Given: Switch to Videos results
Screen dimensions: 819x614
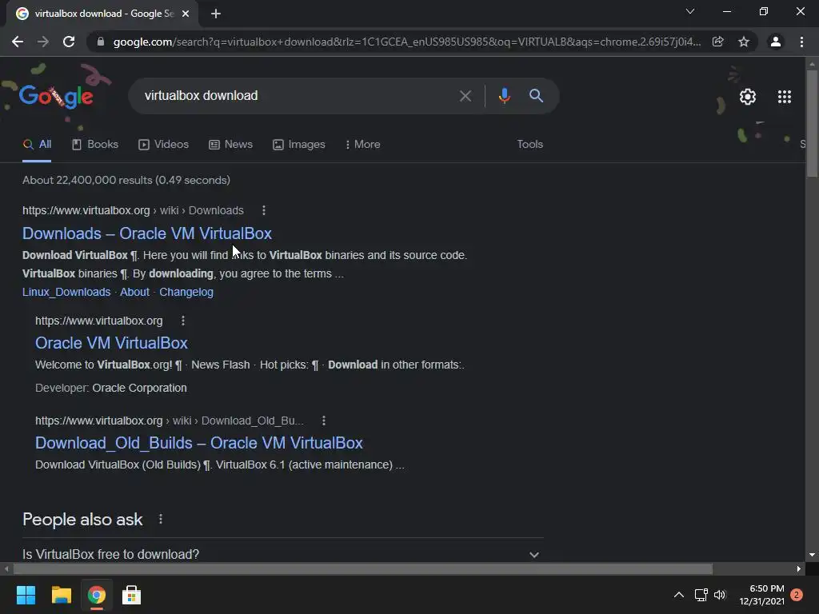Looking at the screenshot, I should point(163,145).
